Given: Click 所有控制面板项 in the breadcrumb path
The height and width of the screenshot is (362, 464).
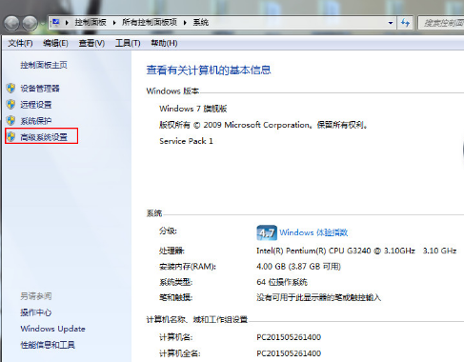Looking at the screenshot, I should coord(150,22).
